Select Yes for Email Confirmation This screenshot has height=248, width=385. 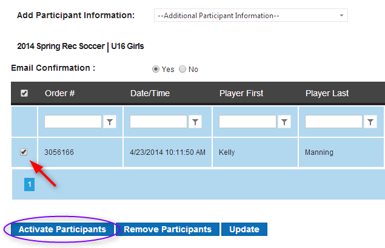[156, 69]
